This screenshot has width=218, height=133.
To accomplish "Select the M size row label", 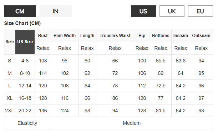I will pos(10,73).
